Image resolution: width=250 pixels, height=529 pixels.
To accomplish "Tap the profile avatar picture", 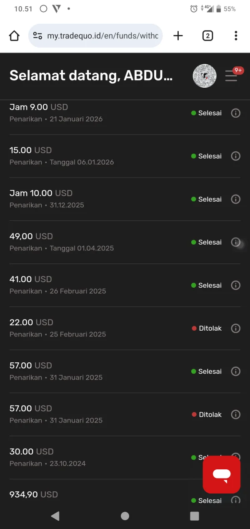I will 205,76.
